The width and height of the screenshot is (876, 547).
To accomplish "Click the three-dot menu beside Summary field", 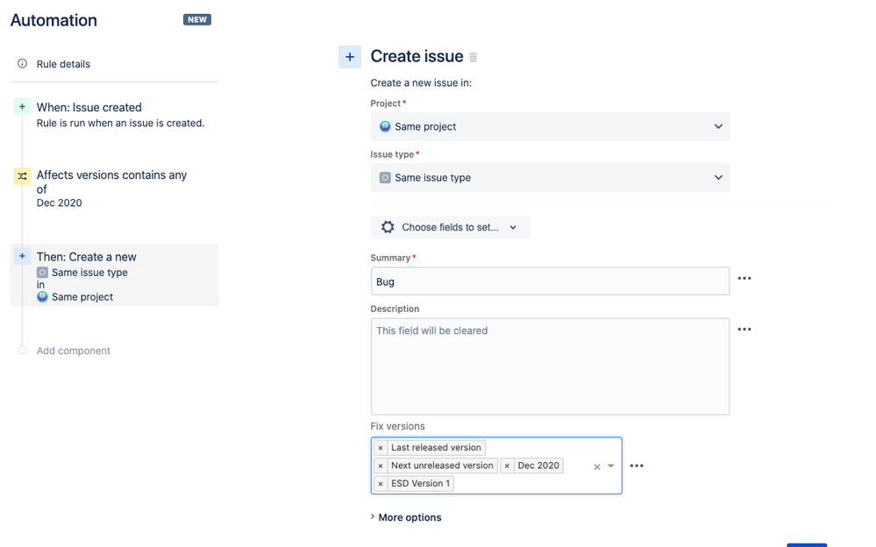I will [x=744, y=279].
